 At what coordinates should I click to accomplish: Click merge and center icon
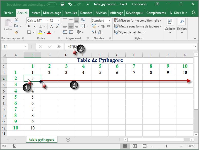point(83,26)
